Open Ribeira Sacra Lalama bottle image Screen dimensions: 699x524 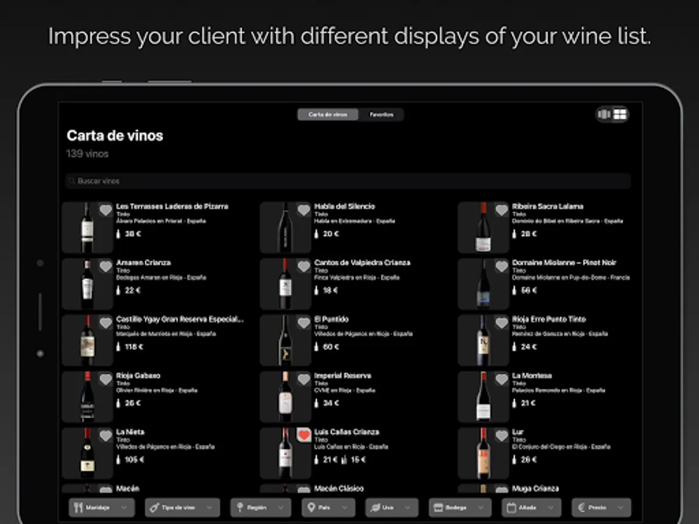click(483, 227)
